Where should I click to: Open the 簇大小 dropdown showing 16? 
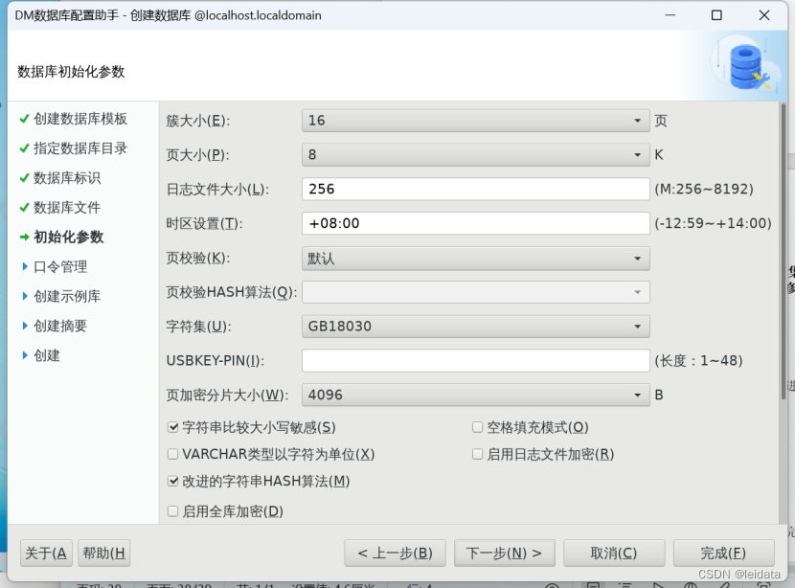[476, 121]
